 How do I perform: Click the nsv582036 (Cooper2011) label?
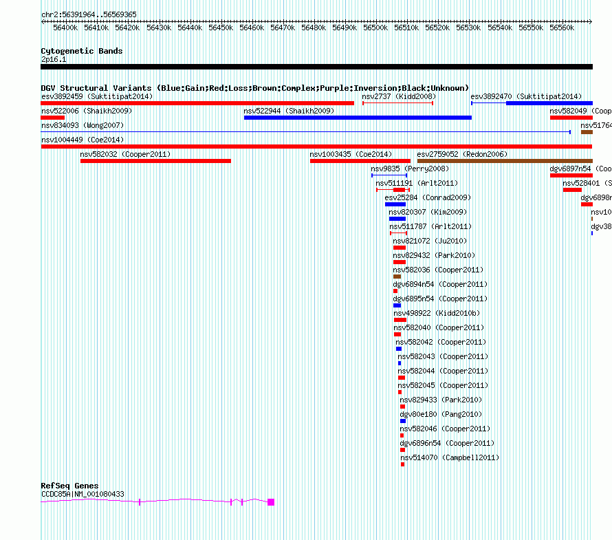438,270
